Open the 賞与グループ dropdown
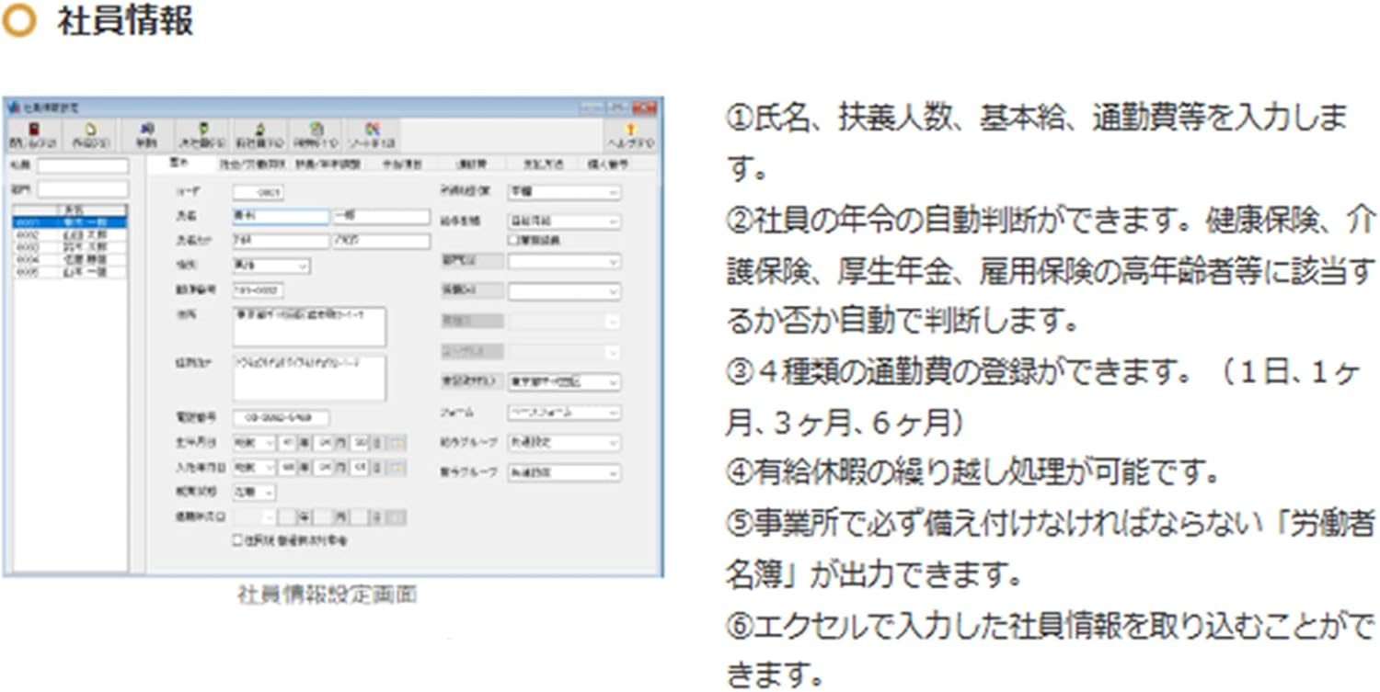1380x692 pixels. [564, 473]
